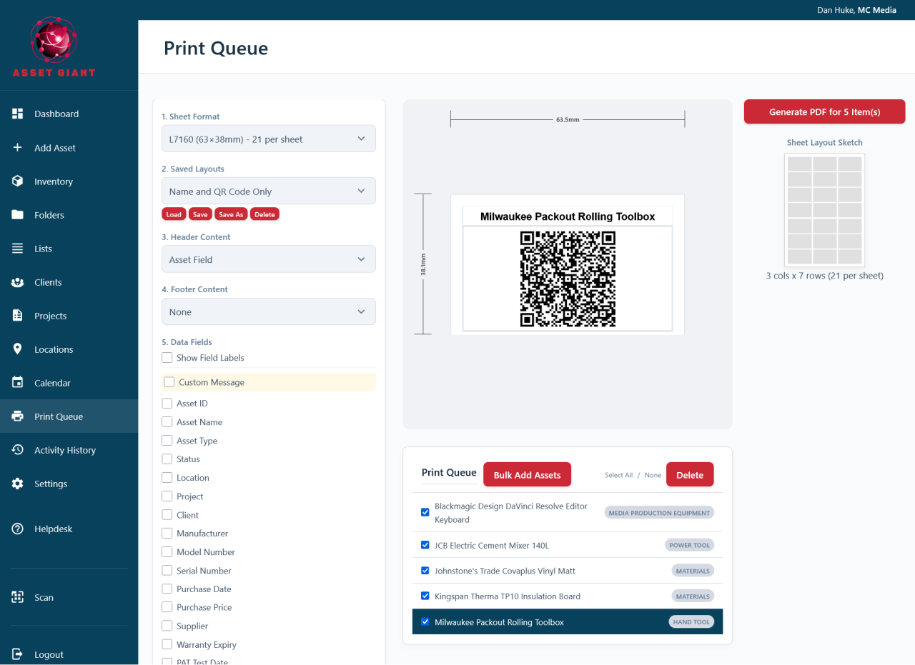The width and height of the screenshot is (915, 665).
Task: Open the Activity History menu label
Action: [x=65, y=450]
